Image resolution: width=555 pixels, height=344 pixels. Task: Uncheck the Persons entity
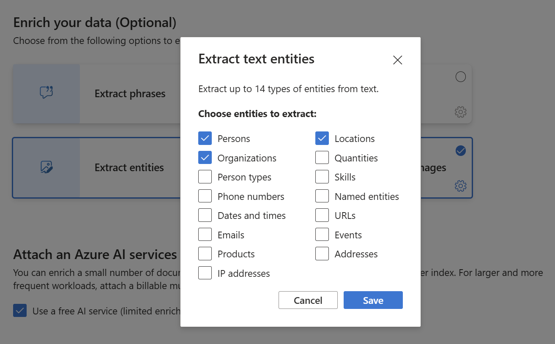point(205,138)
